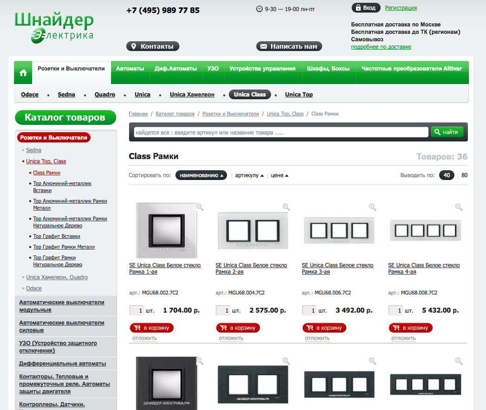This screenshot has width=486, height=410.
Task: Select Sedna series in submenu bar
Action: click(66, 95)
